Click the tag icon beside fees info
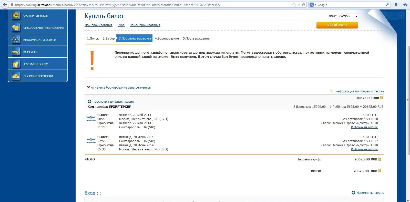Screen dimensions: 410x202 pyautogui.click(x=332, y=91)
